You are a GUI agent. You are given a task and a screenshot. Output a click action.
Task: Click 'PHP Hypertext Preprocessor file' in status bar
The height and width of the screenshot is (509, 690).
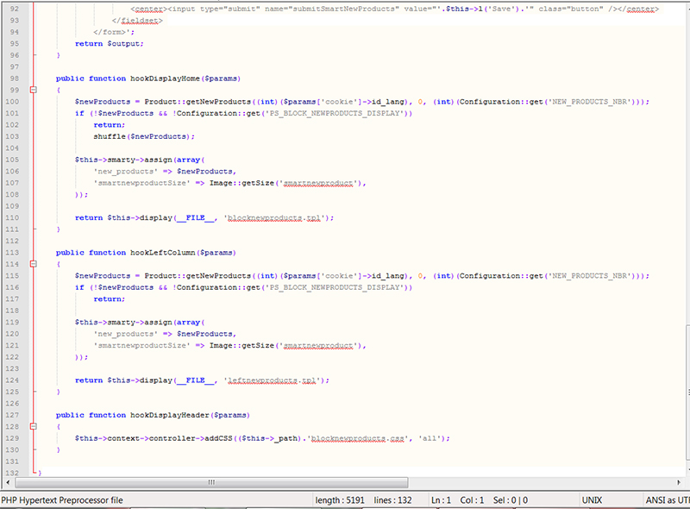point(62,500)
